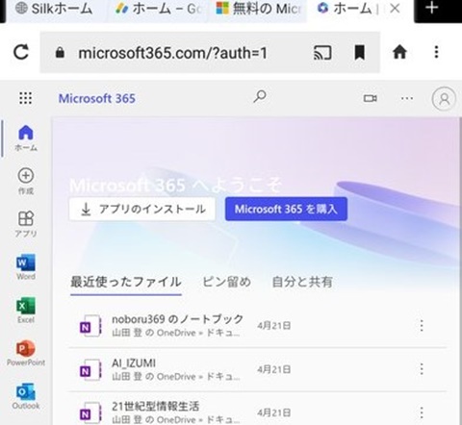Launch Word from the sidebar
This screenshot has height=425, width=462.
(x=26, y=266)
